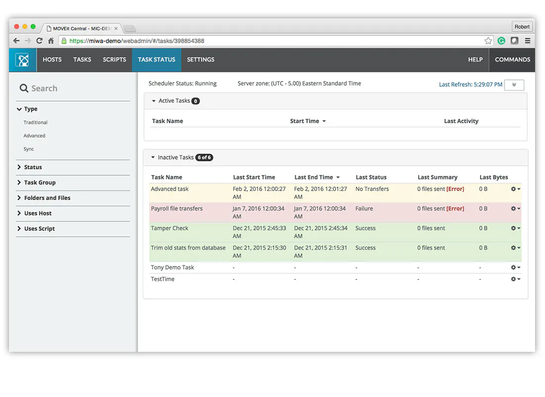
Task: Expand the Task Group filter
Action: click(40, 183)
